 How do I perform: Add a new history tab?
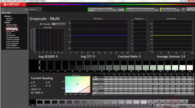tap(39, 10)
